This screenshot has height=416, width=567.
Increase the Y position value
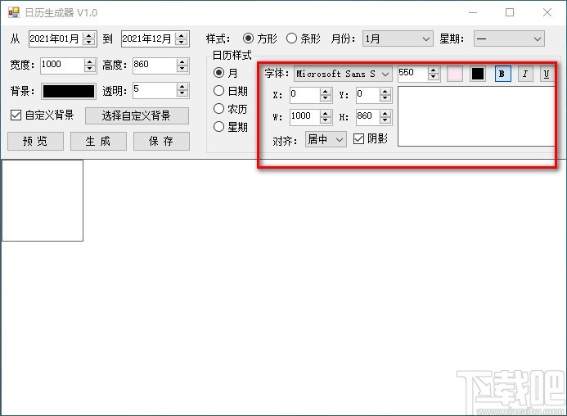click(385, 92)
